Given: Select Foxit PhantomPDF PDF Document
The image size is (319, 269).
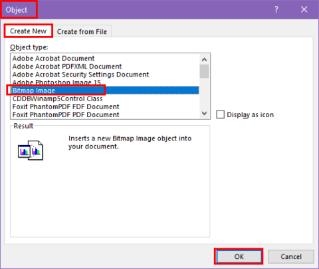Looking at the screenshot, I should coord(105,115).
